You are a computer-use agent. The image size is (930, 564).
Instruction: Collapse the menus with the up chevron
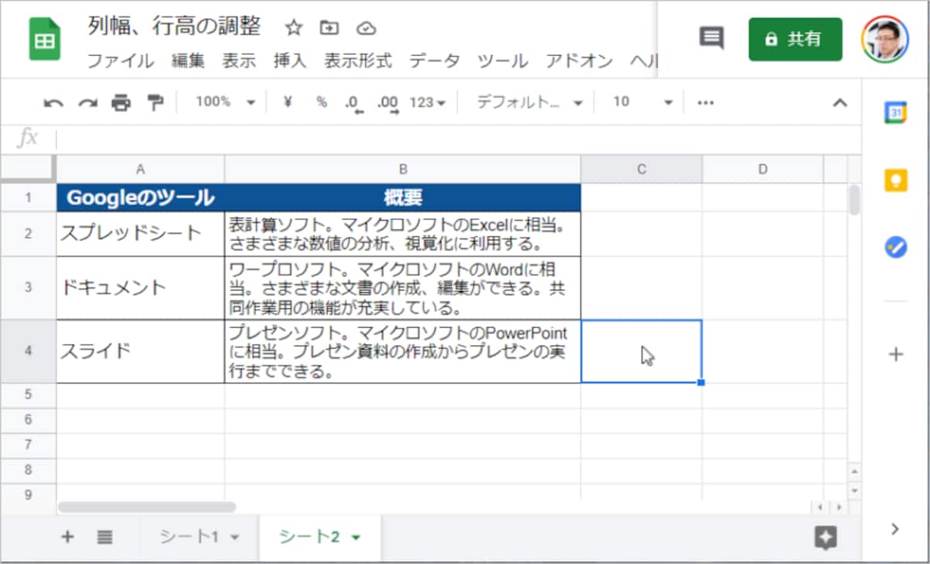click(839, 102)
